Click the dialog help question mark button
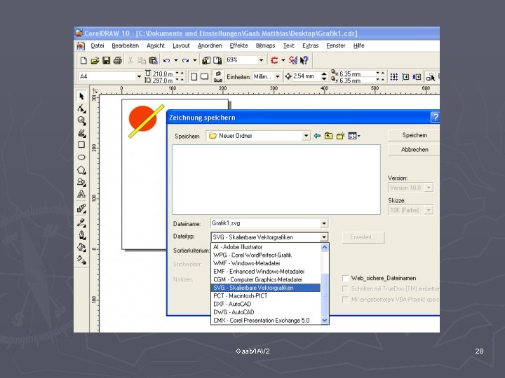This screenshot has width=505, height=378. [x=435, y=118]
